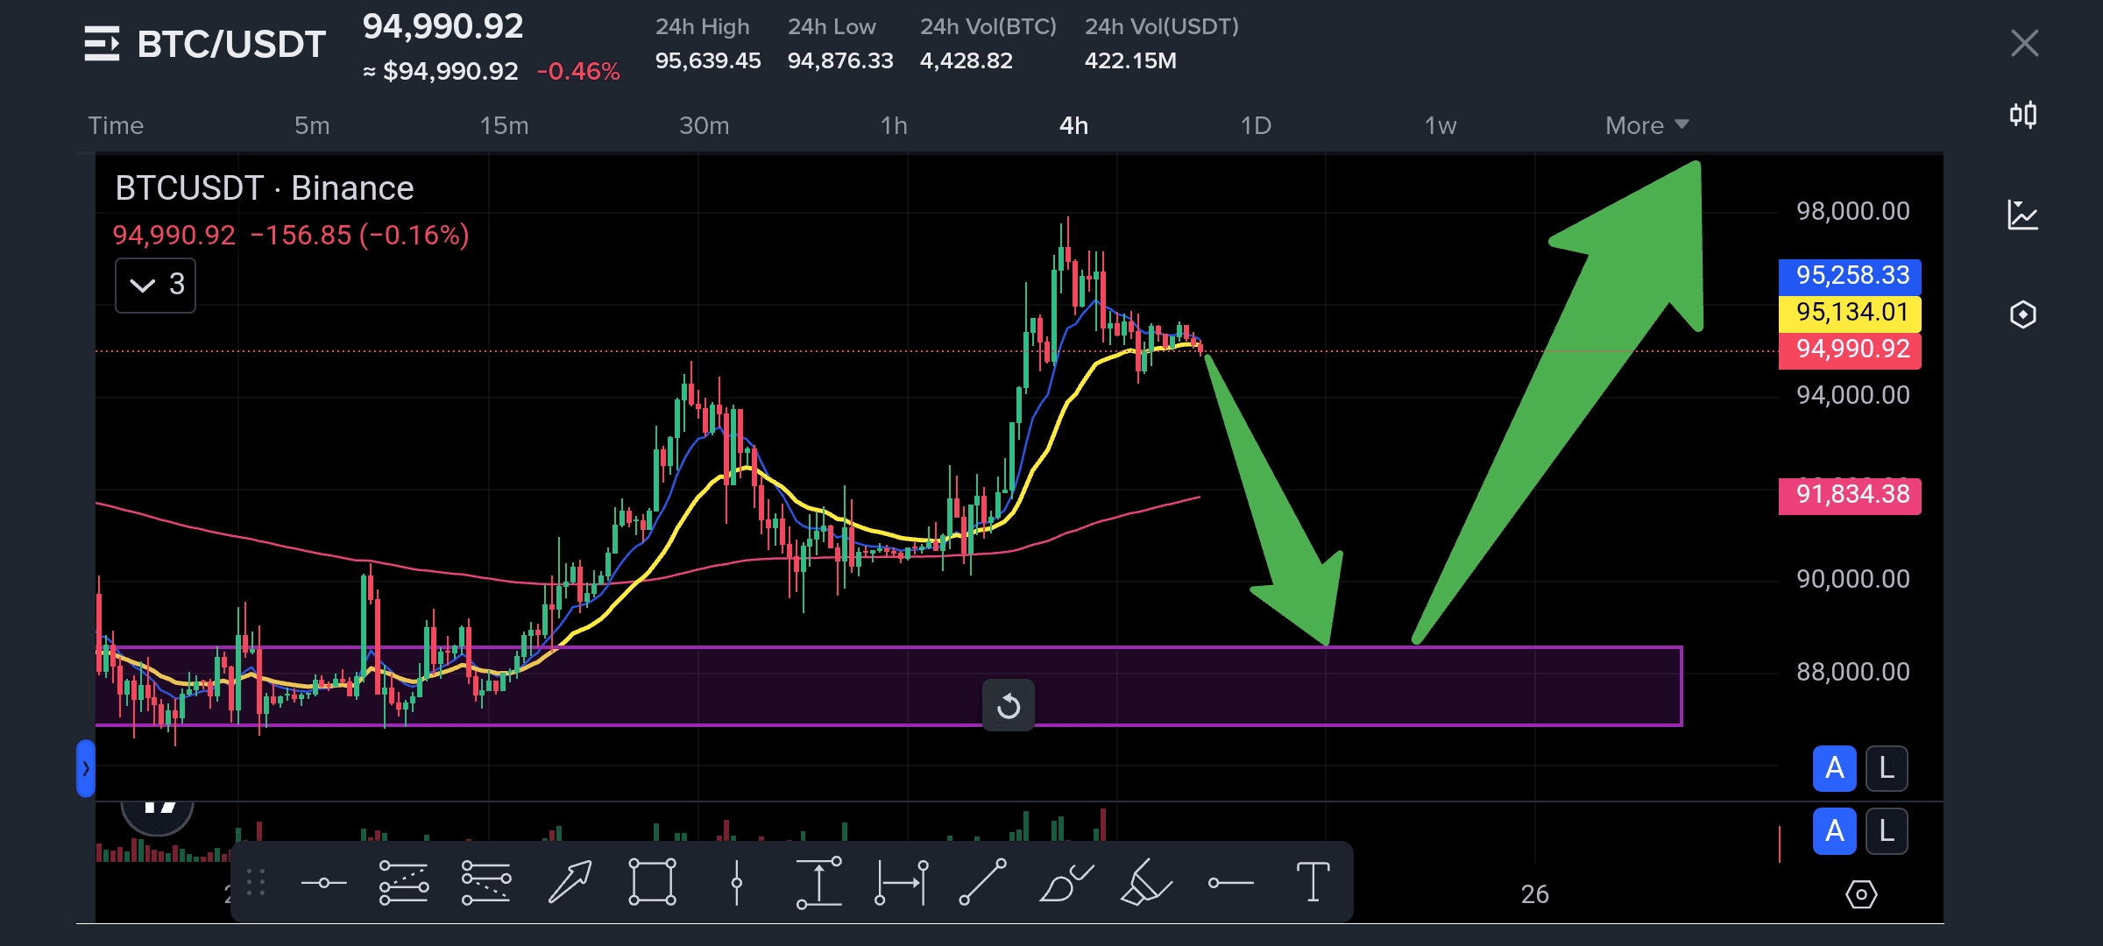Viewport: 2103px width, 946px height.
Task: Toggle auto scale A on price chart
Action: point(1834,769)
